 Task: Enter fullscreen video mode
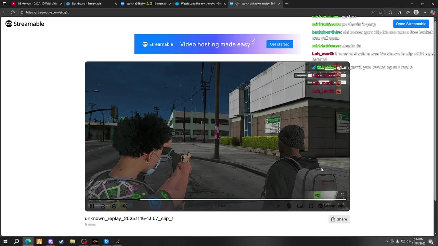point(311,206)
